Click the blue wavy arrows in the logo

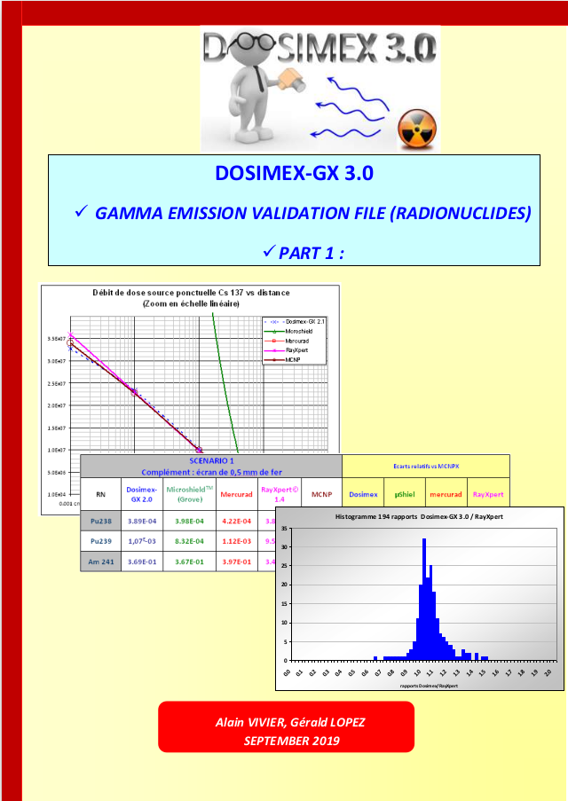(x=349, y=108)
